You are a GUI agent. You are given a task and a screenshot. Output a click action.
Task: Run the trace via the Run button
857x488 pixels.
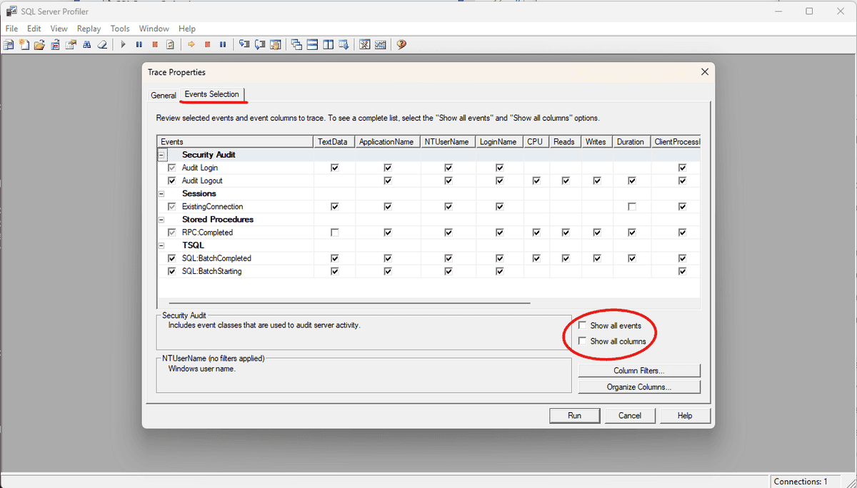point(574,415)
